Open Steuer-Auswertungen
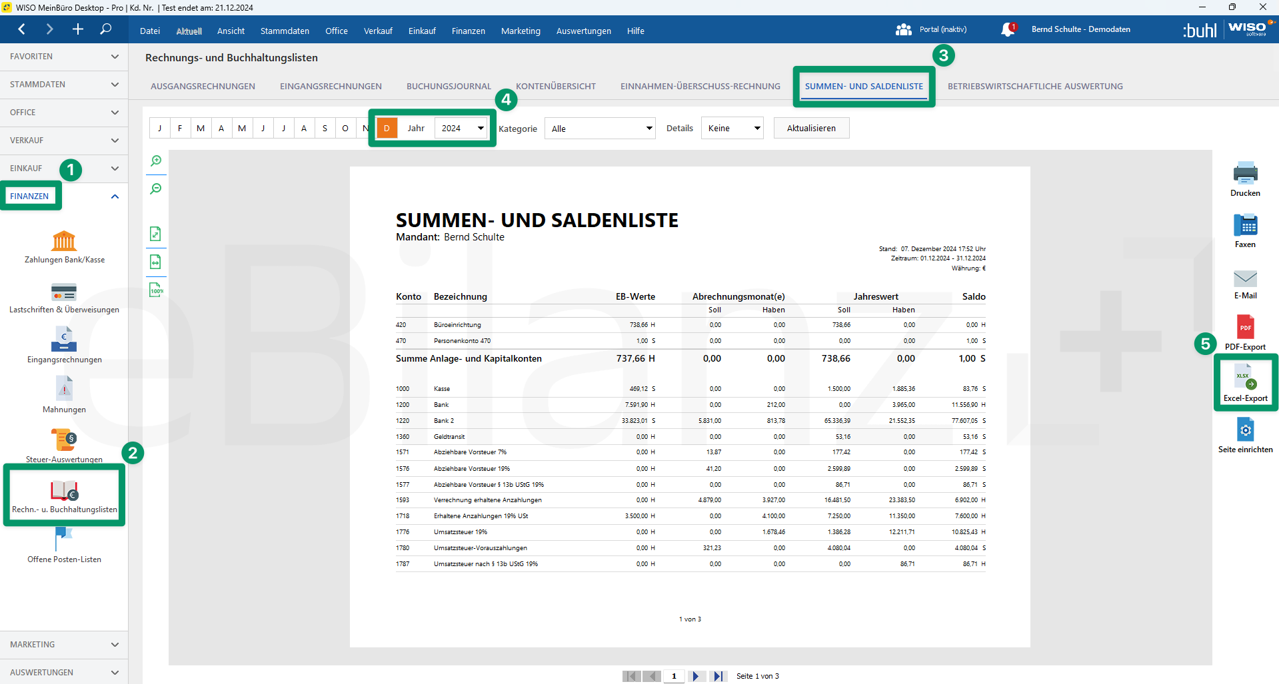This screenshot has height=684, width=1279. tap(64, 440)
